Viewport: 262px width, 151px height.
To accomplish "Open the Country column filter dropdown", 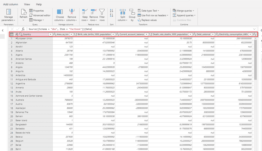I will pos(50,34).
